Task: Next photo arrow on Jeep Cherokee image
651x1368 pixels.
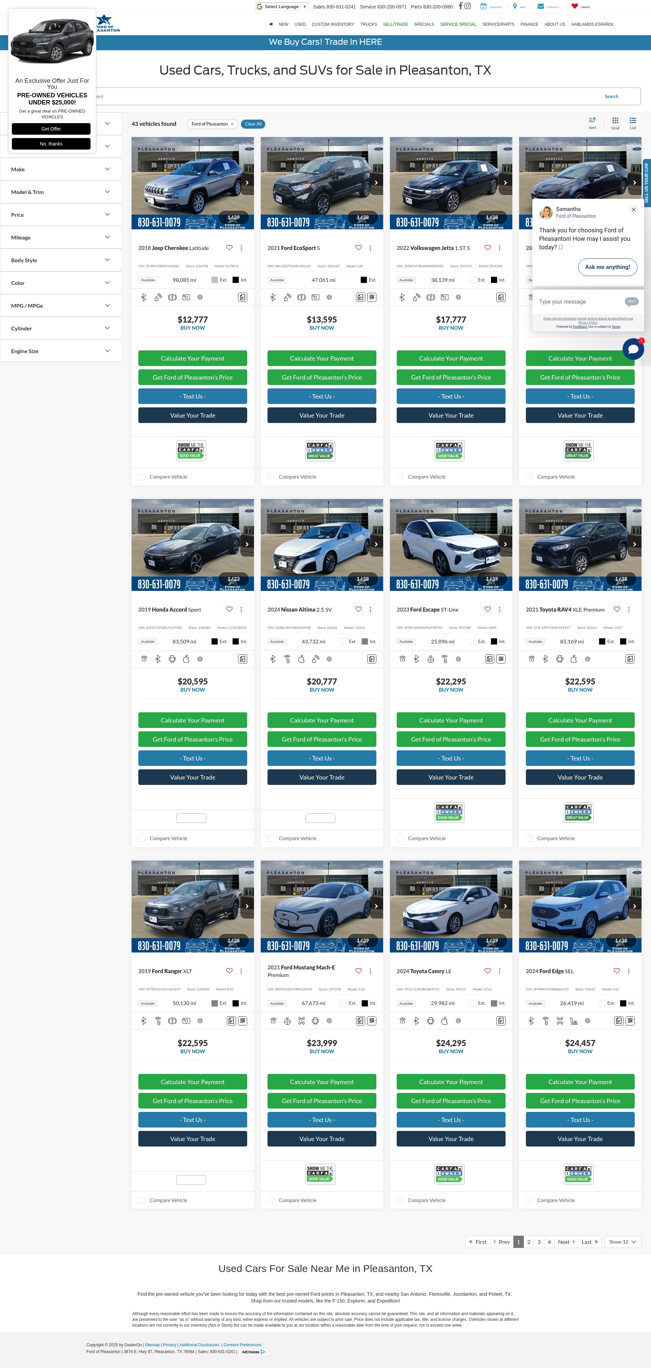Action: tap(247, 182)
